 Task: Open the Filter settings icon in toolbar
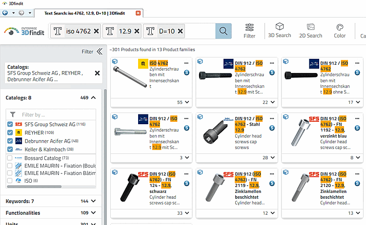[x=249, y=31]
